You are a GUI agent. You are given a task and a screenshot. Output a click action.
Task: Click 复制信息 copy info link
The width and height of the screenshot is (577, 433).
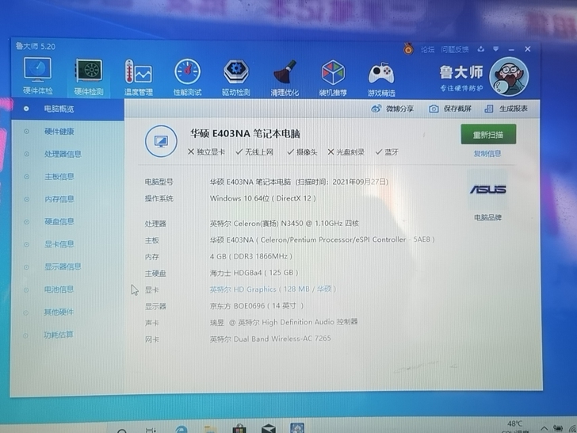pos(487,154)
